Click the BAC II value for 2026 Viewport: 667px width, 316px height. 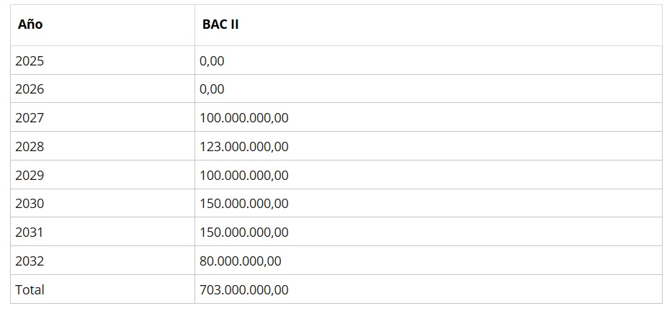click(212, 89)
